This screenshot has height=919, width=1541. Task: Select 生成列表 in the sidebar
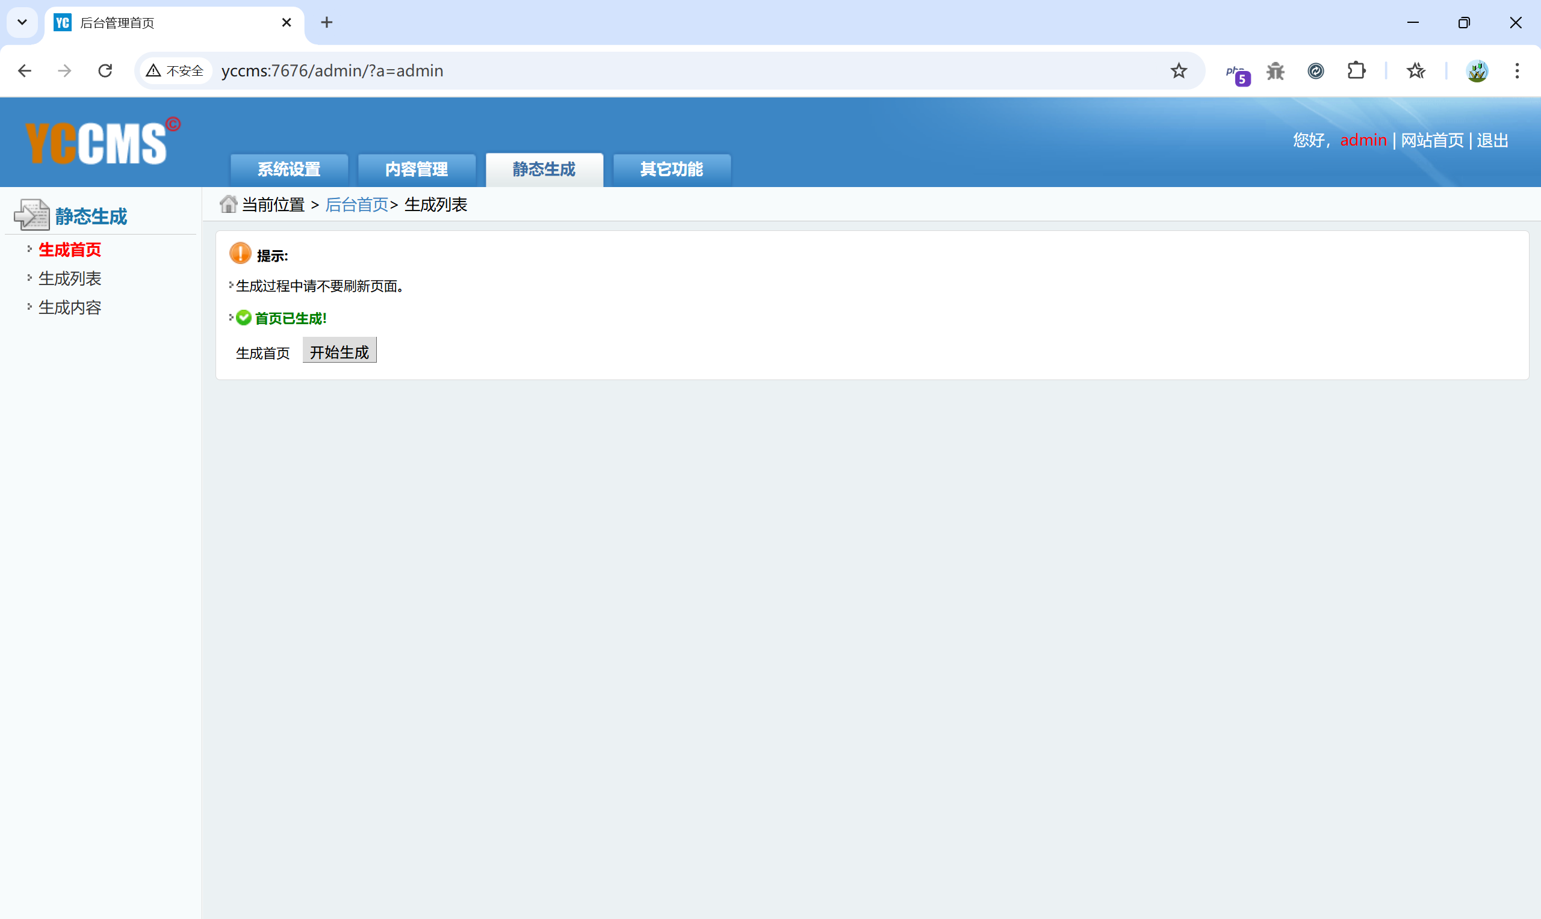pos(70,278)
